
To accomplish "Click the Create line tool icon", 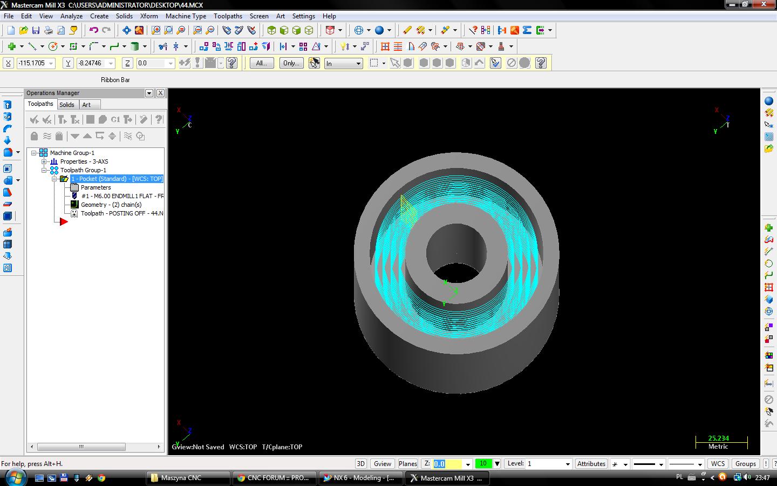I will (x=32, y=46).
